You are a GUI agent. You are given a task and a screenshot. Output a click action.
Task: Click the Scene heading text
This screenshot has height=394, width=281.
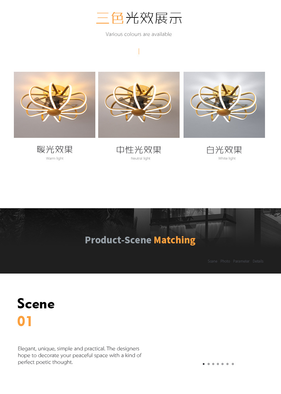point(36,303)
